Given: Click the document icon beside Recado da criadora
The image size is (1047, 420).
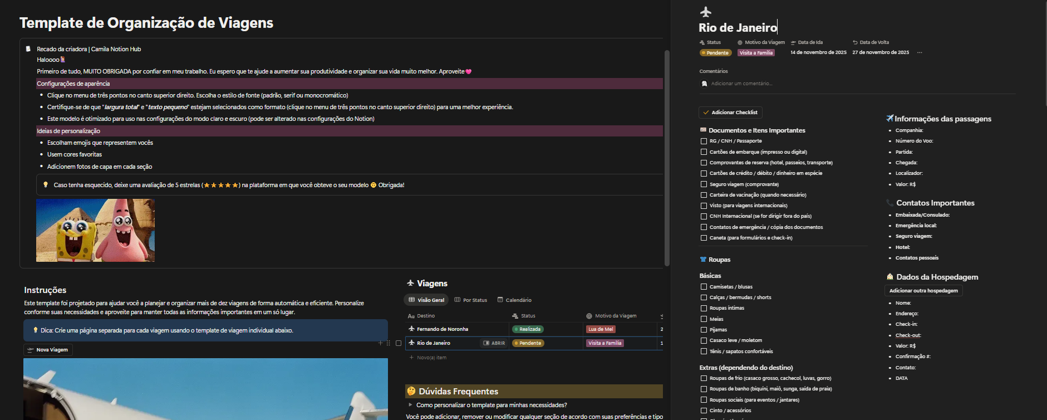Looking at the screenshot, I should [28, 49].
